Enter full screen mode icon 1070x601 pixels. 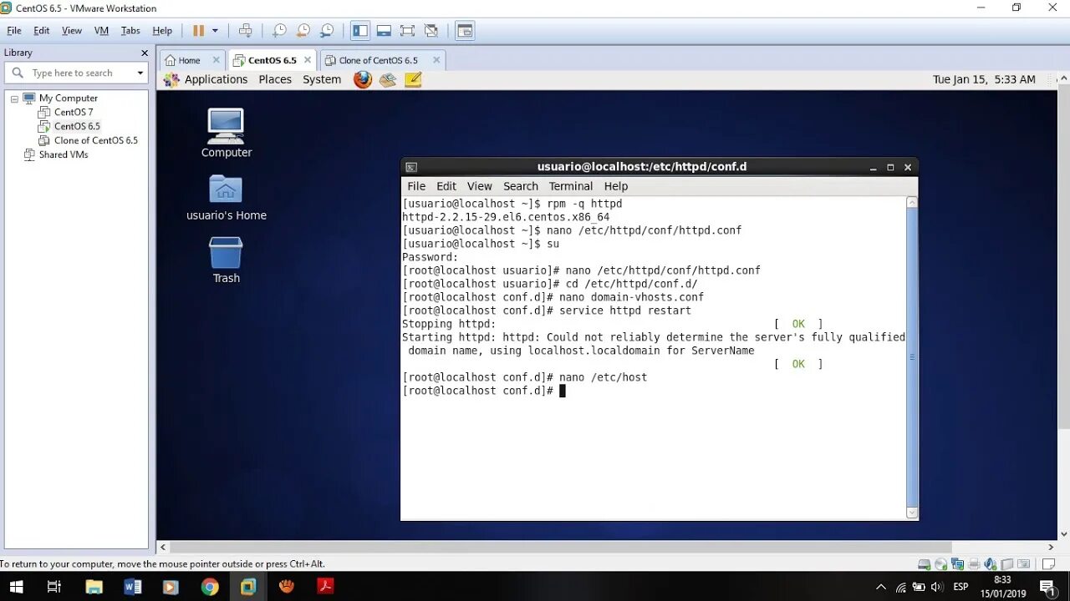tap(407, 31)
